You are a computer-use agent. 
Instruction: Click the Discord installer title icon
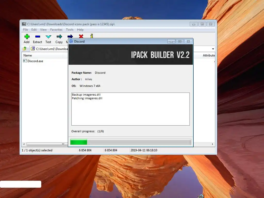(71, 41)
